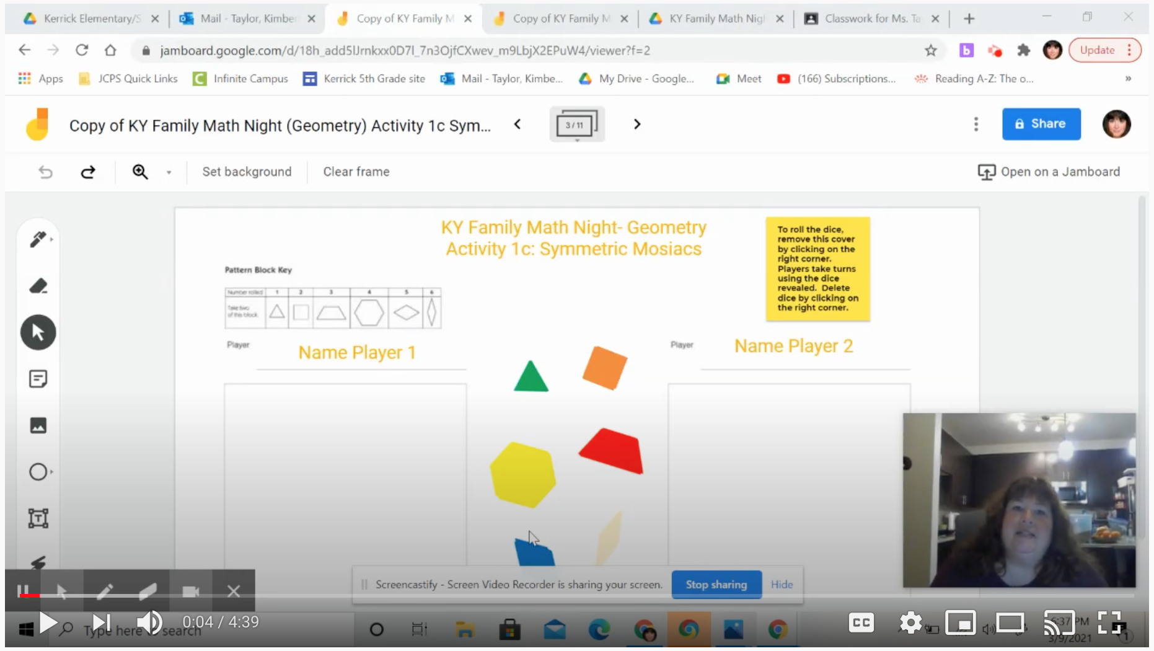Activate the Select arrow tool
1154x651 pixels.
[x=38, y=332]
